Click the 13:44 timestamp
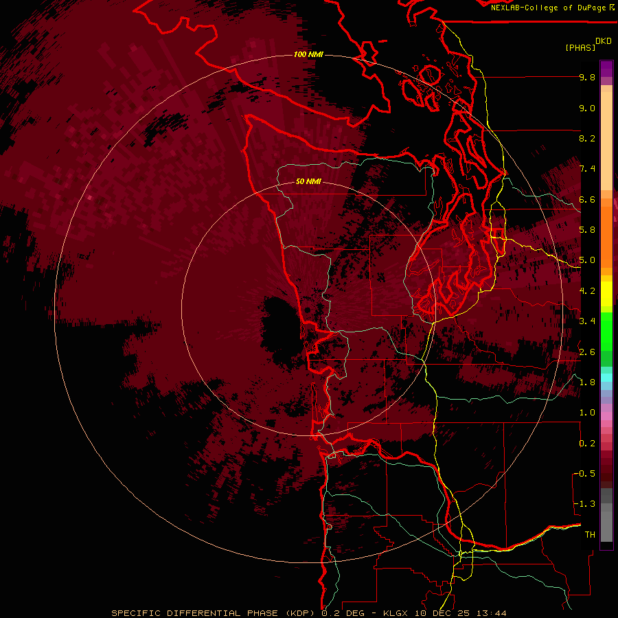This screenshot has width=618, height=618. point(491,613)
